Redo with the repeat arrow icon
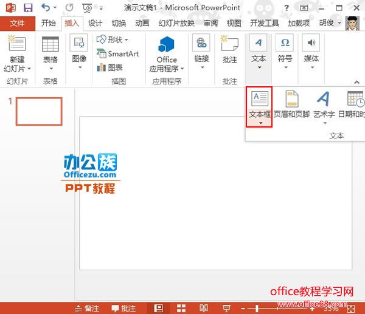The height and width of the screenshot is (314, 365). click(69, 8)
